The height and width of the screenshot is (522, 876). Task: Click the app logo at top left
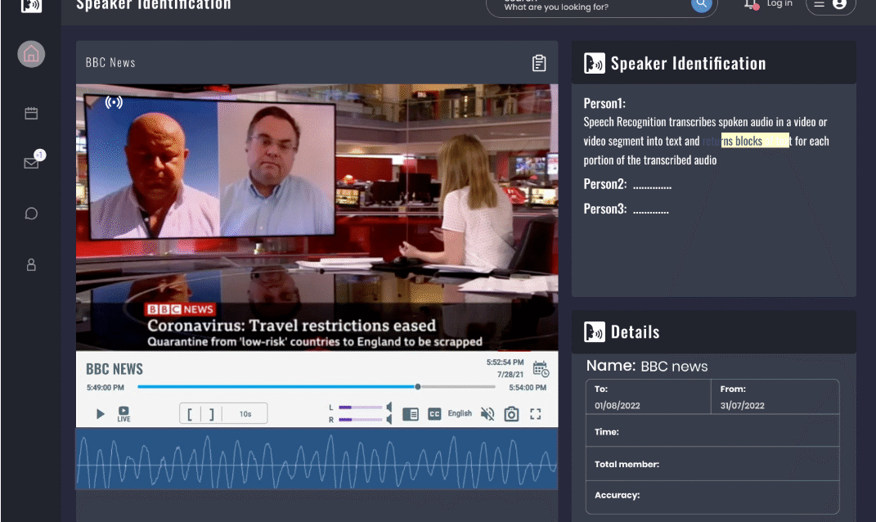pyautogui.click(x=31, y=6)
